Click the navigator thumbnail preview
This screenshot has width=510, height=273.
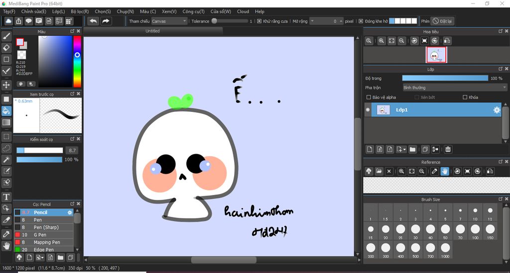[436, 55]
